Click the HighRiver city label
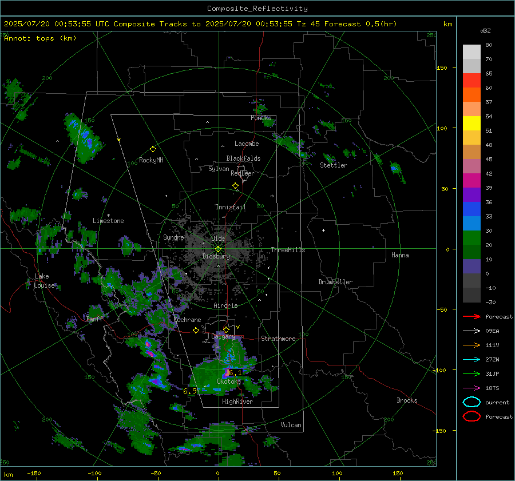This screenshot has width=515, height=481. coord(237,402)
